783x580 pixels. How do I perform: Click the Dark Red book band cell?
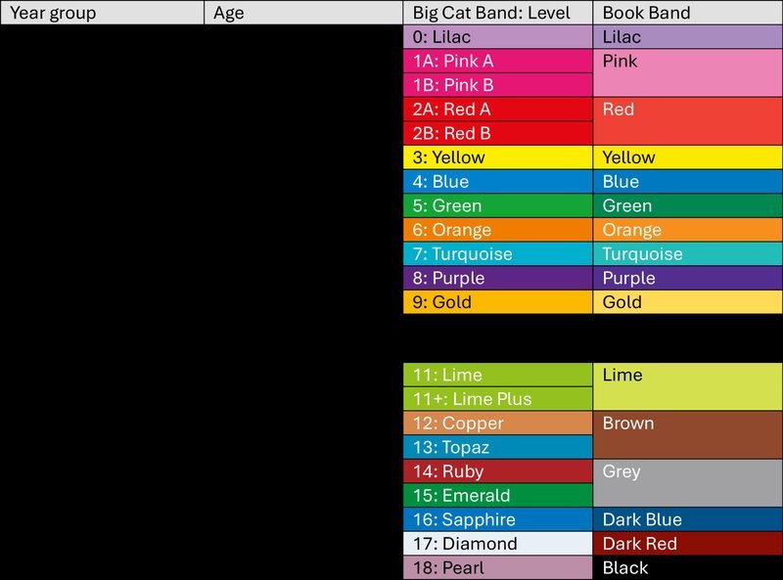688,544
